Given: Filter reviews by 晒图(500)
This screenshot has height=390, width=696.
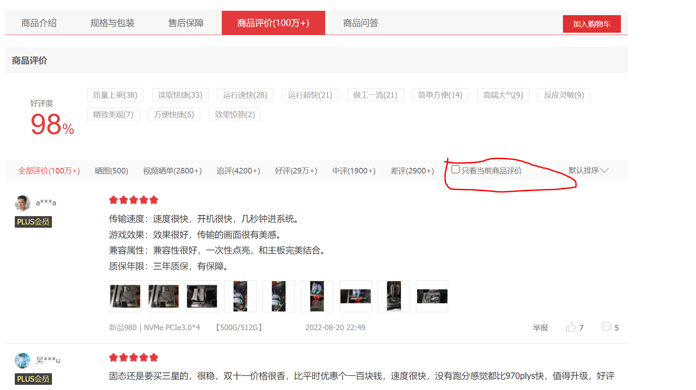Looking at the screenshot, I should pyautogui.click(x=111, y=171).
